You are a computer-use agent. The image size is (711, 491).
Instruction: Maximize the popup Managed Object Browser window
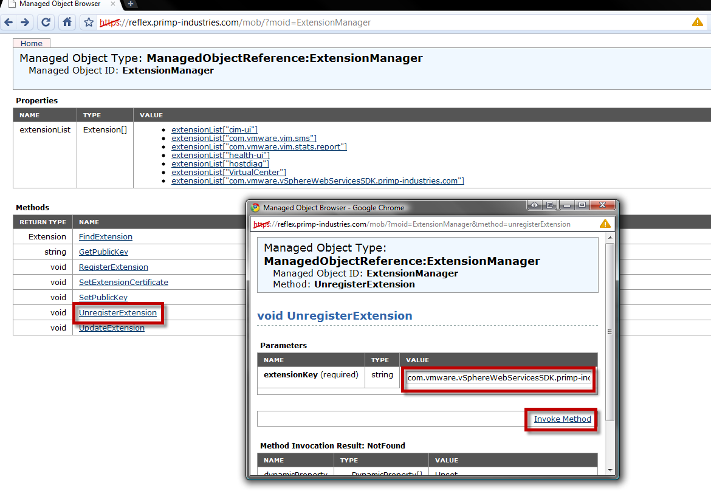[582, 205]
